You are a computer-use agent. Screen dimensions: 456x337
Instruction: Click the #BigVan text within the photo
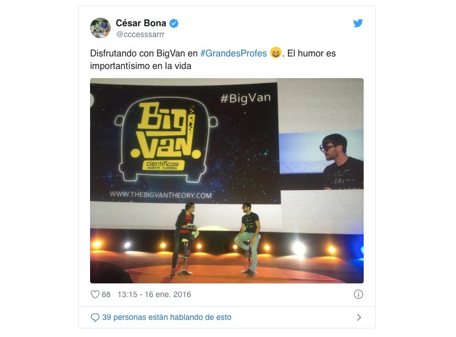[246, 98]
